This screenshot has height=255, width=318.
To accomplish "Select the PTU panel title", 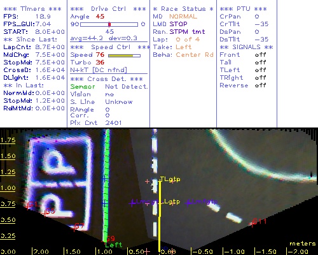I will click(x=243, y=9).
